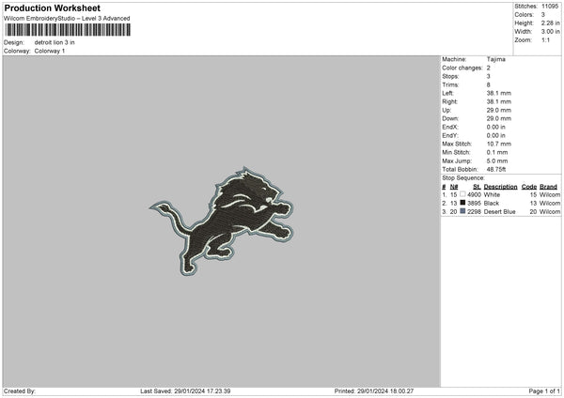The image size is (564, 398).
Task: Click the 'White' description in stop sequence
Action: [492, 194]
